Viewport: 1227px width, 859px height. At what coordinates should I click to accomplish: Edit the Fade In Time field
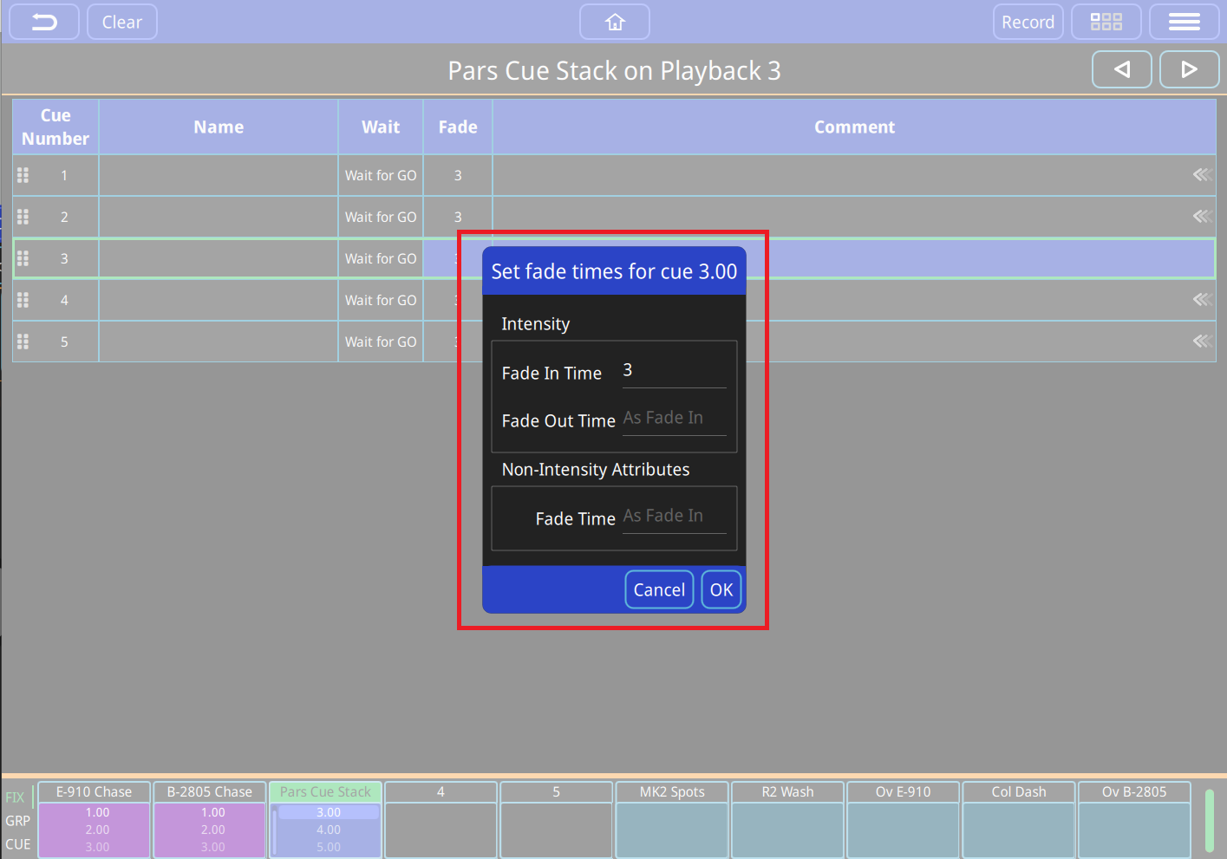(674, 372)
